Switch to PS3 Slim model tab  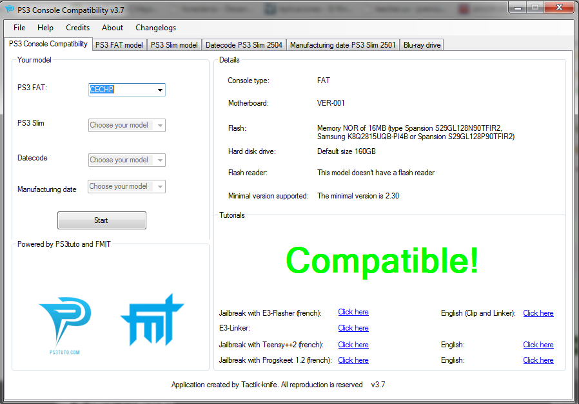(174, 45)
